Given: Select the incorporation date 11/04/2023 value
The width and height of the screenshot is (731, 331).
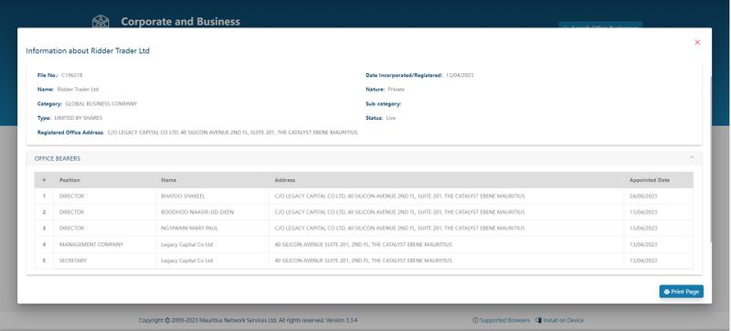Looking at the screenshot, I should click(x=460, y=75).
